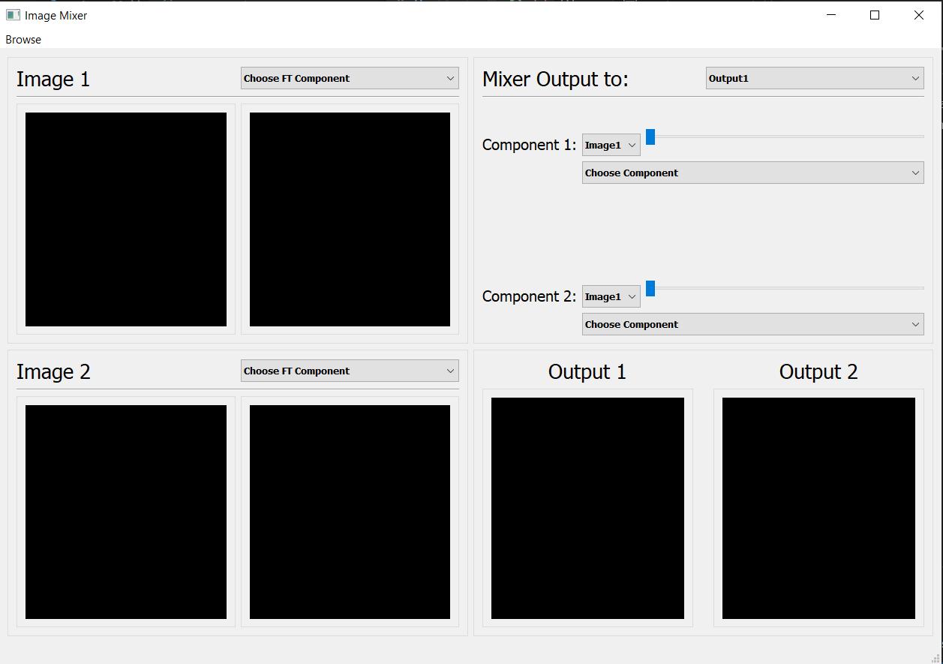Open the Mixer Output to Output1 dropdown
The width and height of the screenshot is (943, 664).
(815, 78)
